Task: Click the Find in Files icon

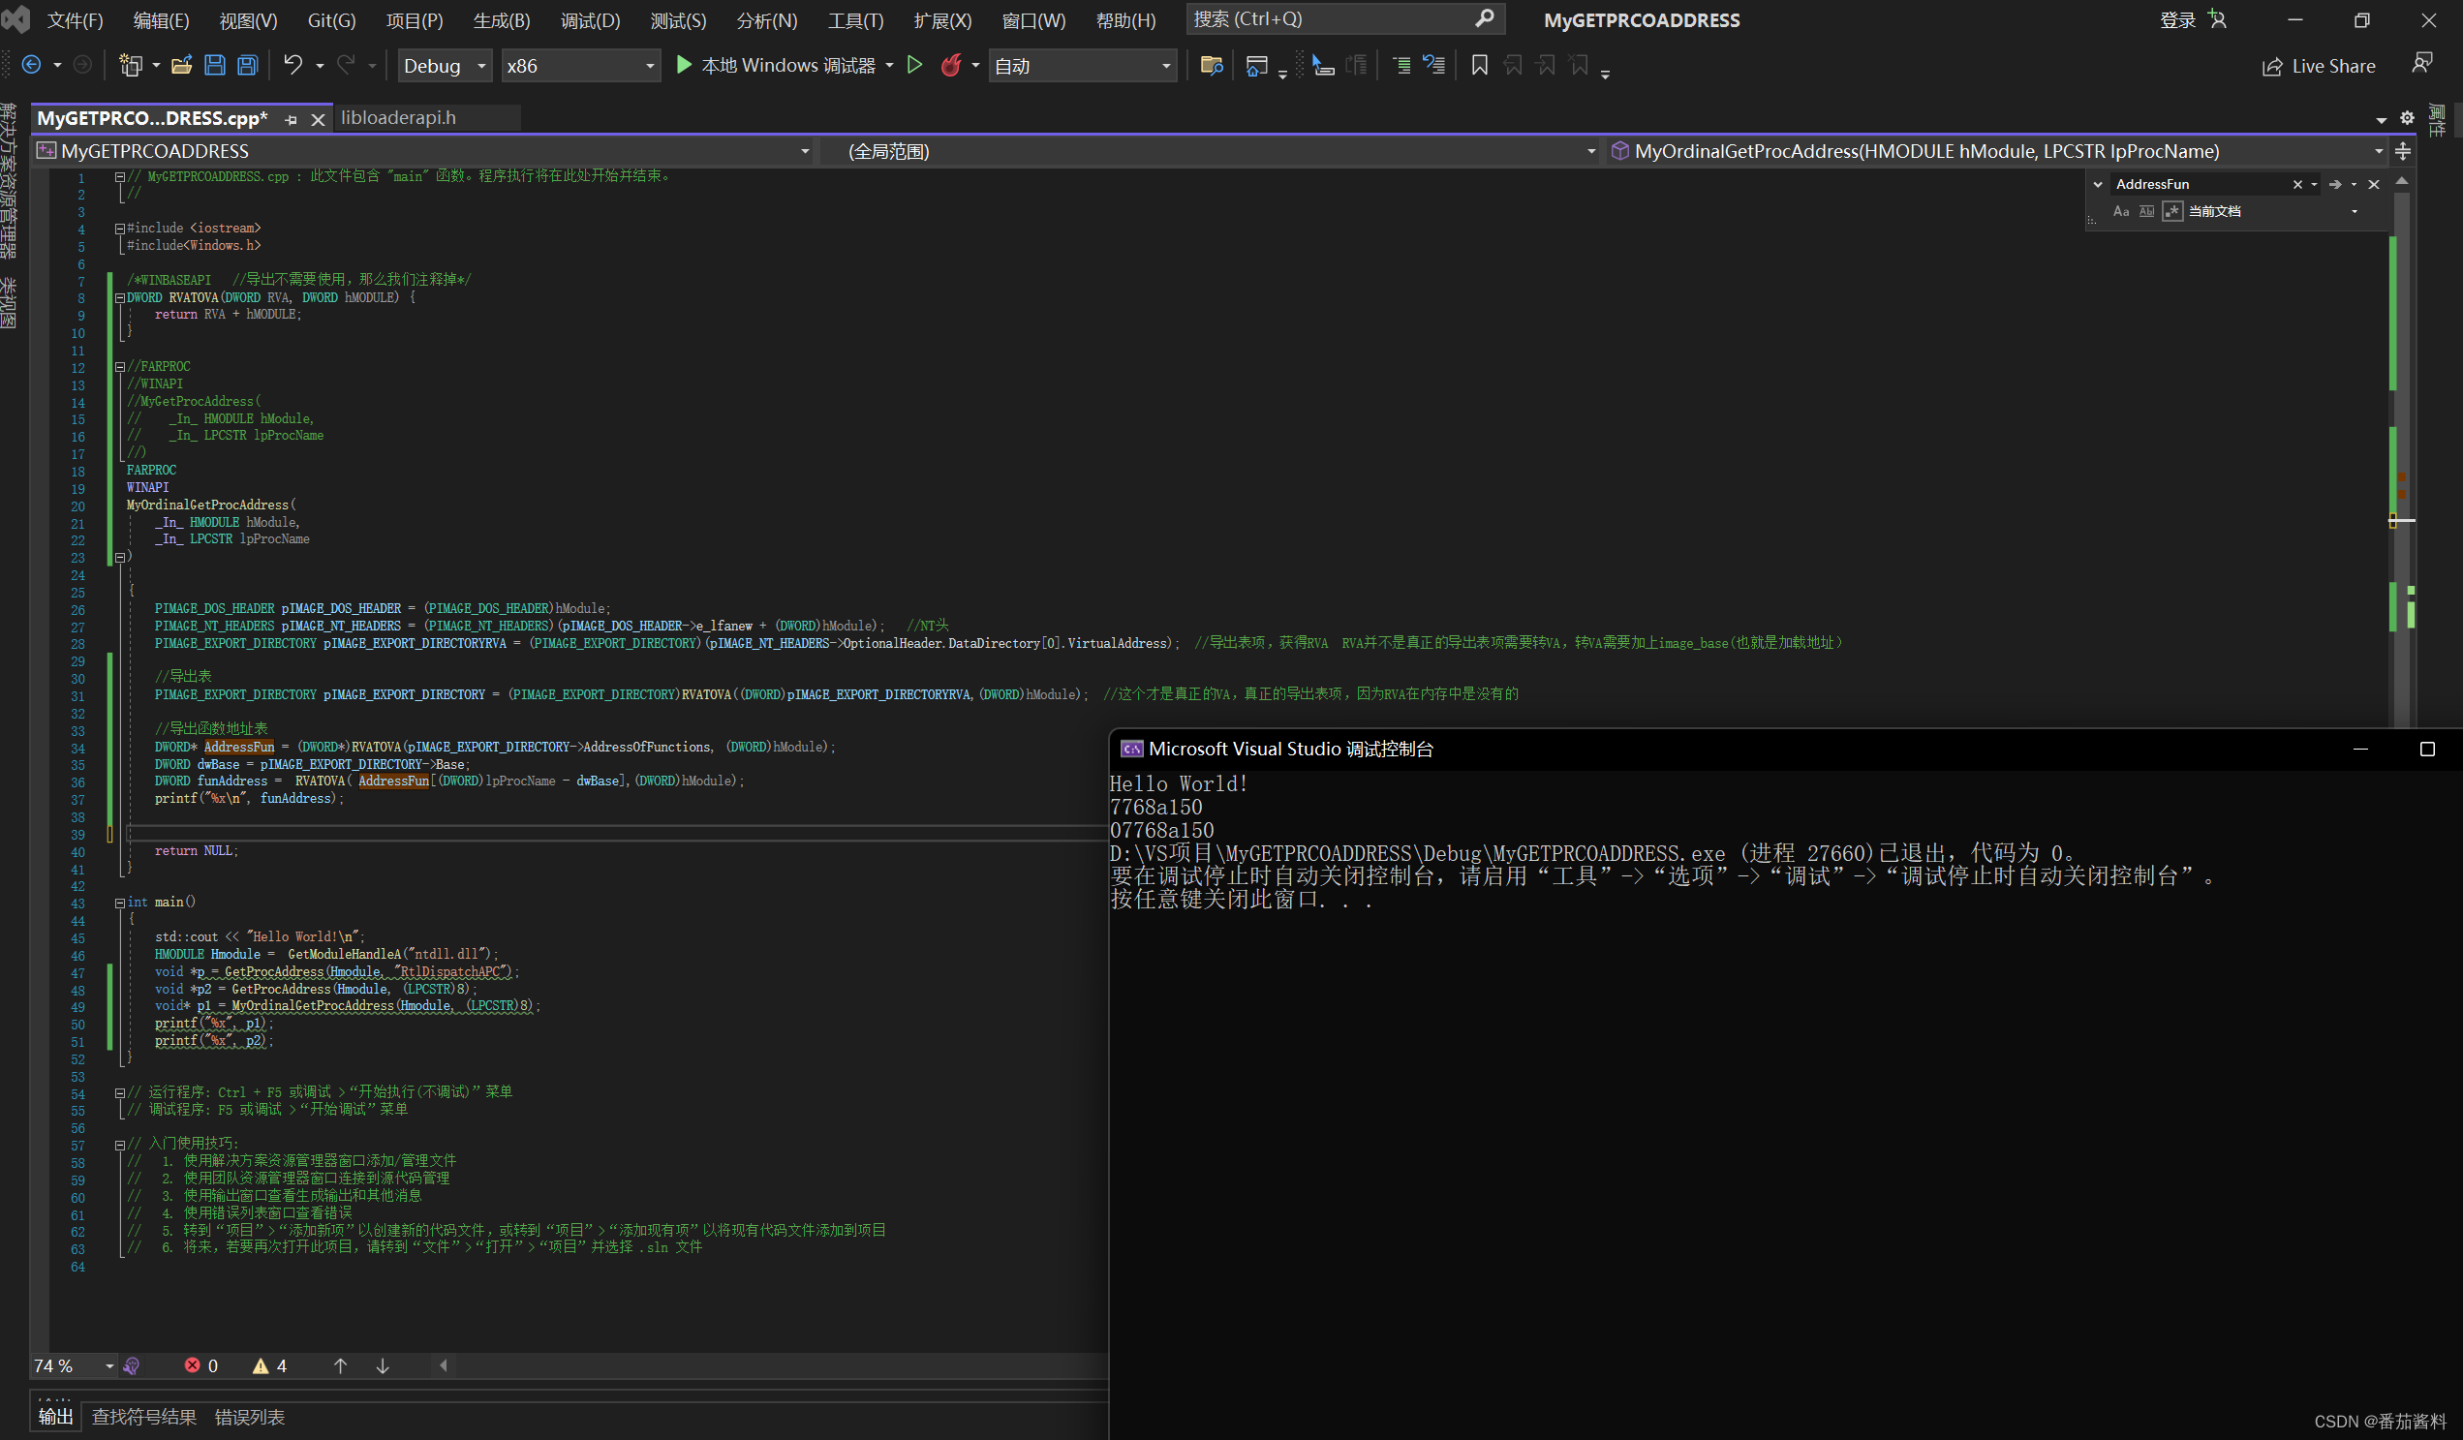Action: click(x=1211, y=66)
